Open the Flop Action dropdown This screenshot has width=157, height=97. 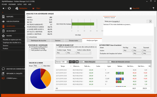(x=138, y=50)
